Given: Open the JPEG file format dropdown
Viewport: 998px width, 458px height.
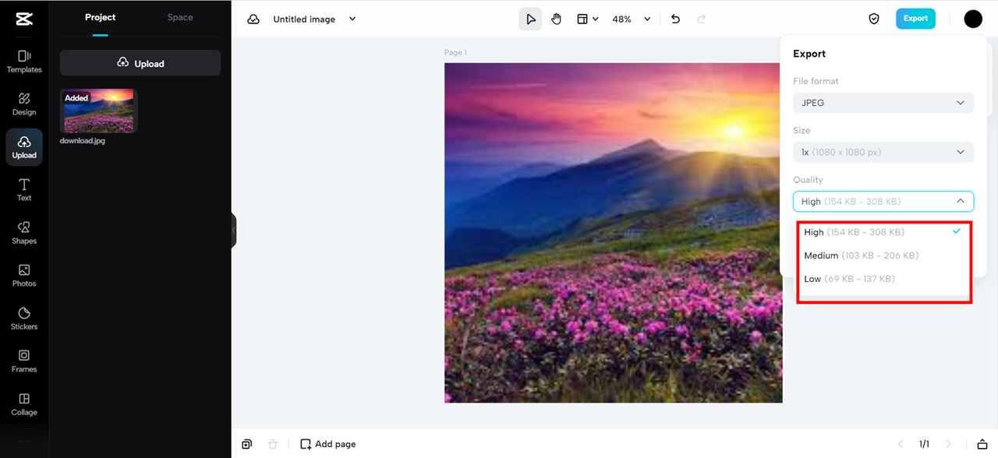Looking at the screenshot, I should pos(883,103).
